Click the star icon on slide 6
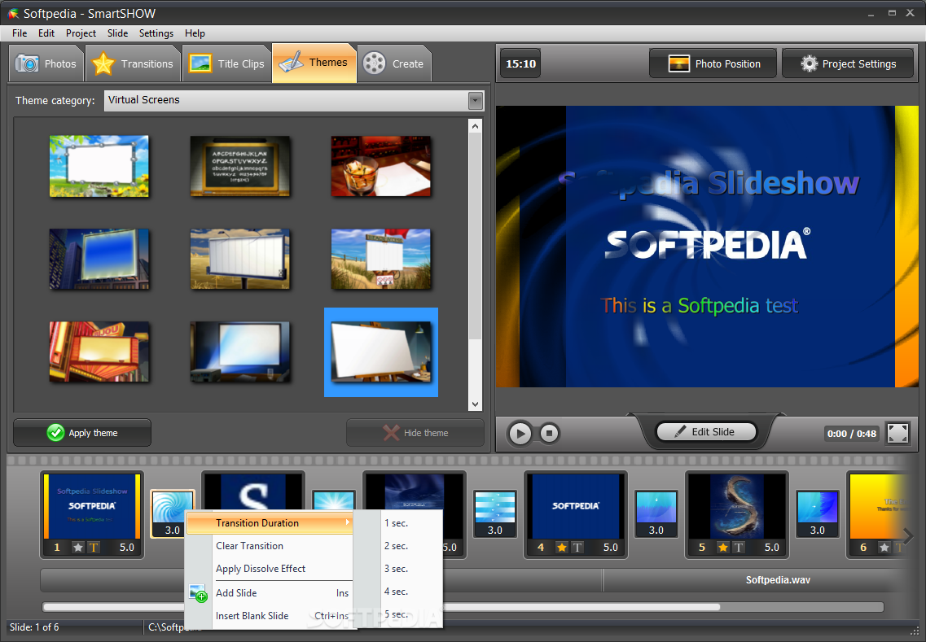Screen dimensions: 926x642 [x=884, y=547]
